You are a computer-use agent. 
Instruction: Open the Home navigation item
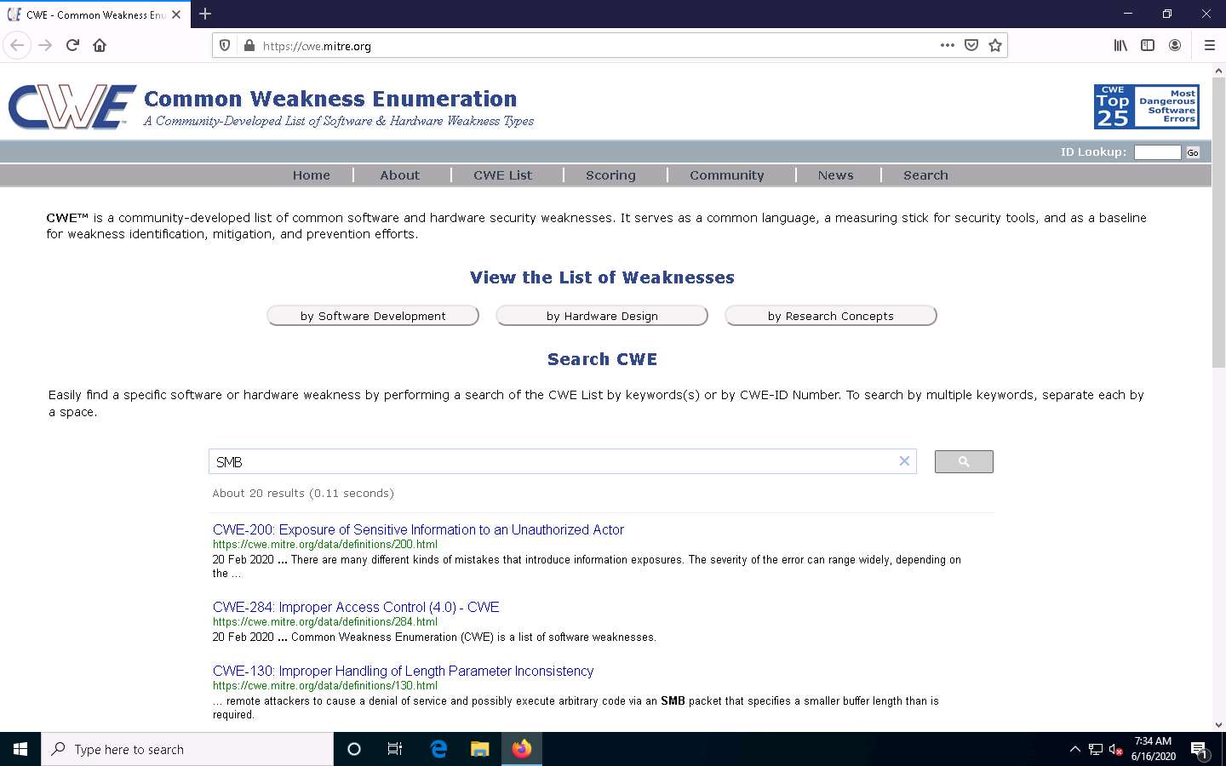point(312,175)
